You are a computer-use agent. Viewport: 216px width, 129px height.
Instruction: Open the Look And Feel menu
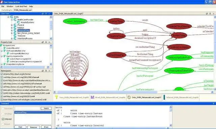[x=21, y=6]
